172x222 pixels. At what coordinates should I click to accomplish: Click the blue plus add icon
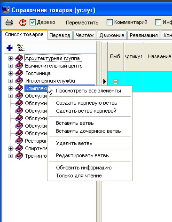(x=9, y=48)
